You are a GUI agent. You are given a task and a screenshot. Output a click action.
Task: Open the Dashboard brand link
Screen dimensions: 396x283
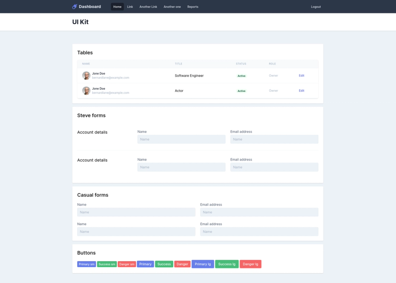click(87, 7)
